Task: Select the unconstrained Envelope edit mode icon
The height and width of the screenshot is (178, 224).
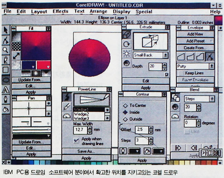Action: 210,57
